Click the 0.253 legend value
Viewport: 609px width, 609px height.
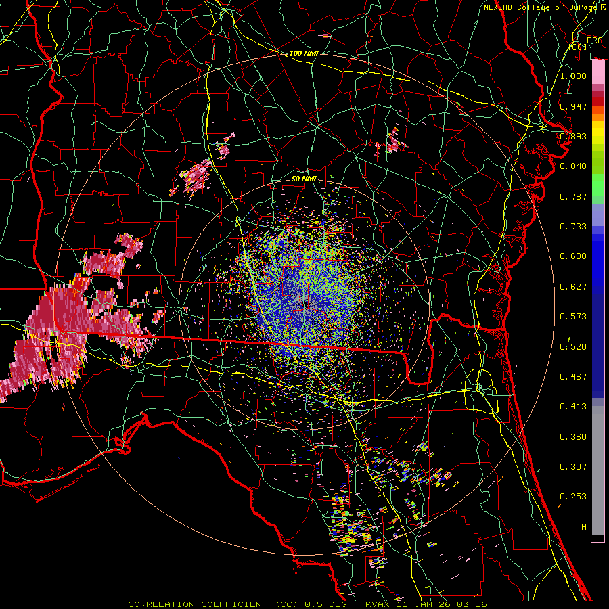pyautogui.click(x=573, y=497)
